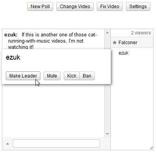Click the New Poll button
Screen dimensions: 157x153
40,7
